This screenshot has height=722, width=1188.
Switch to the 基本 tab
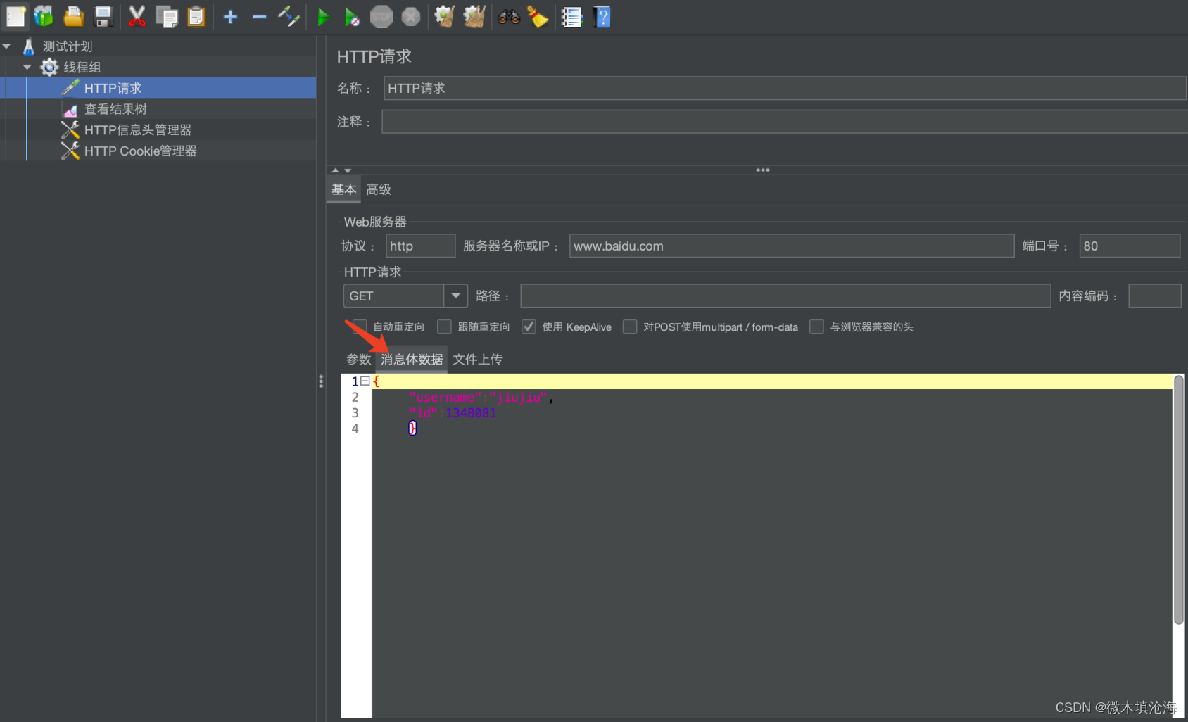coord(344,189)
